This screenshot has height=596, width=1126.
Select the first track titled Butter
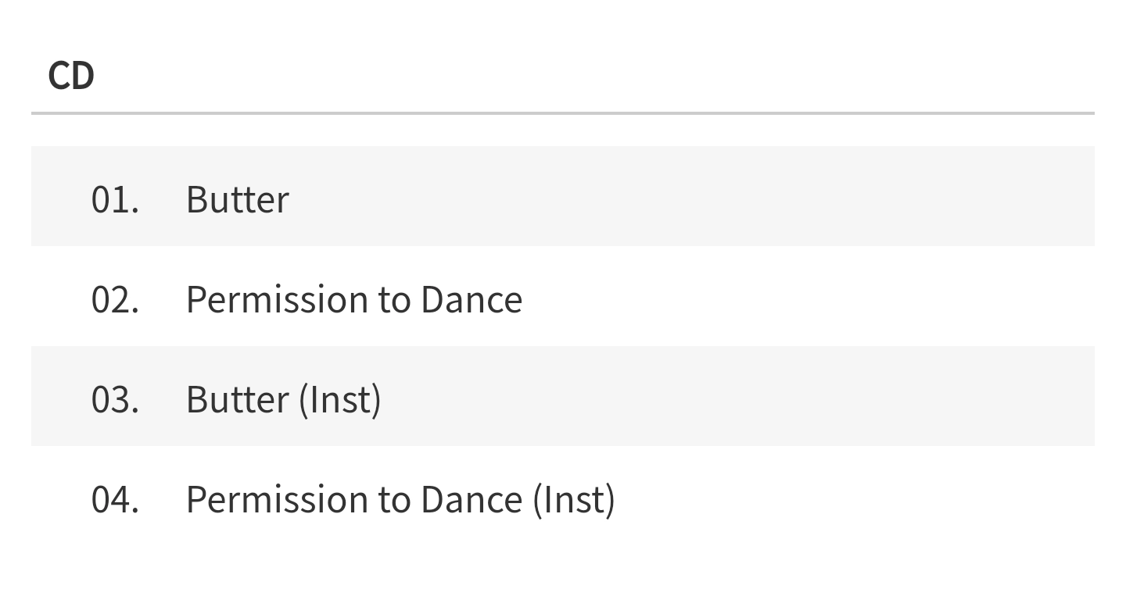click(237, 199)
